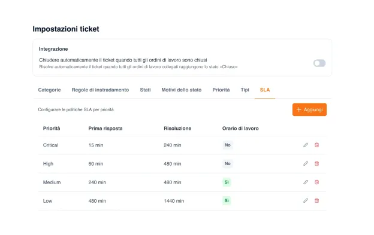Switch to Regole di instradamento tab

[x=100, y=90]
